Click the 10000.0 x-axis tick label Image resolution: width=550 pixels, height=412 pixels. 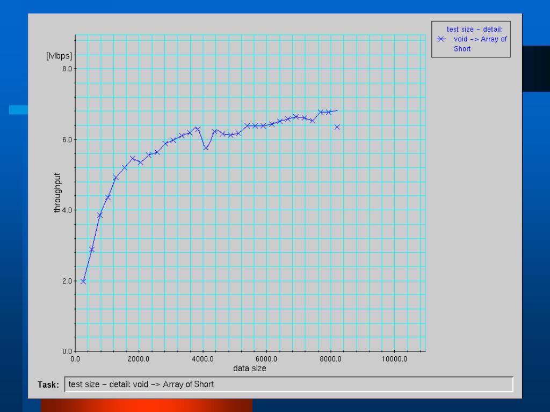point(394,359)
